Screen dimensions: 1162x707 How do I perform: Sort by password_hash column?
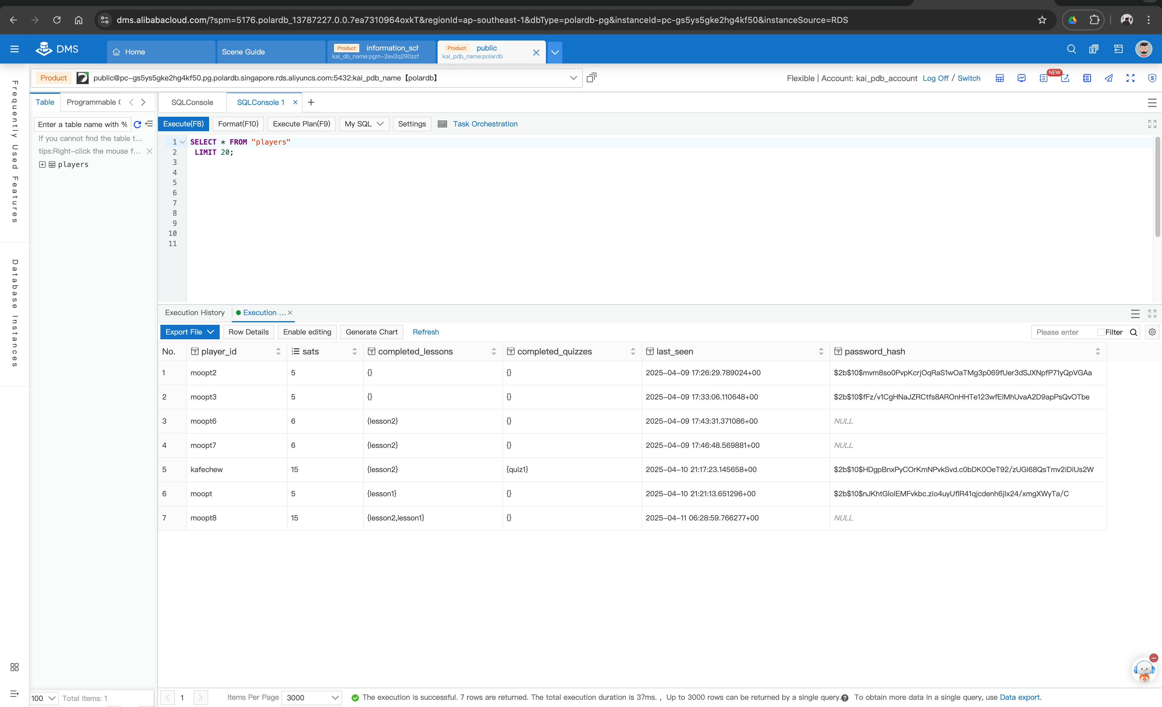click(x=1097, y=352)
